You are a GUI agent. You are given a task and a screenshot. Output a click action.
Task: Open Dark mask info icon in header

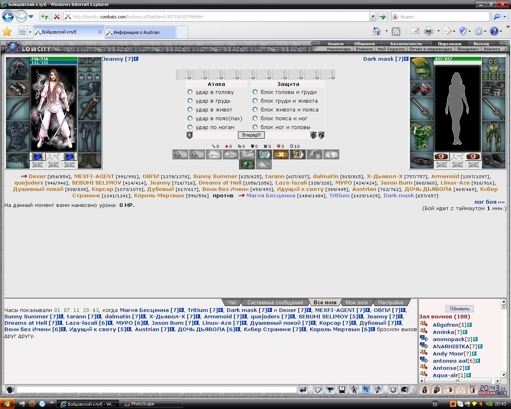click(406, 59)
